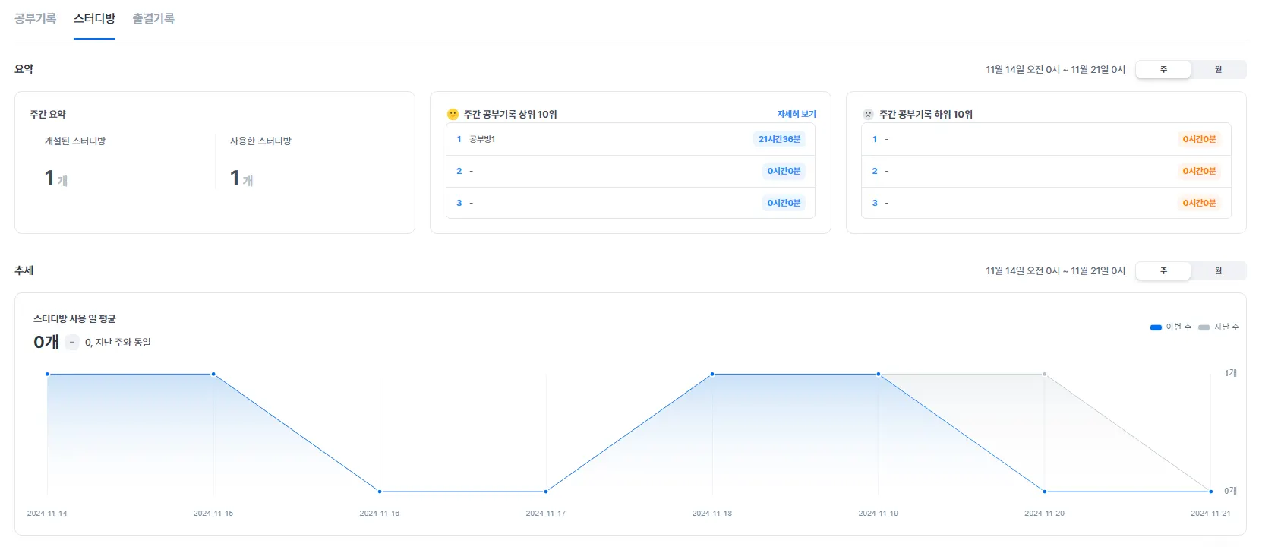Click the dash trend badge next to 0개
The width and height of the screenshot is (1262, 547).
(x=71, y=343)
